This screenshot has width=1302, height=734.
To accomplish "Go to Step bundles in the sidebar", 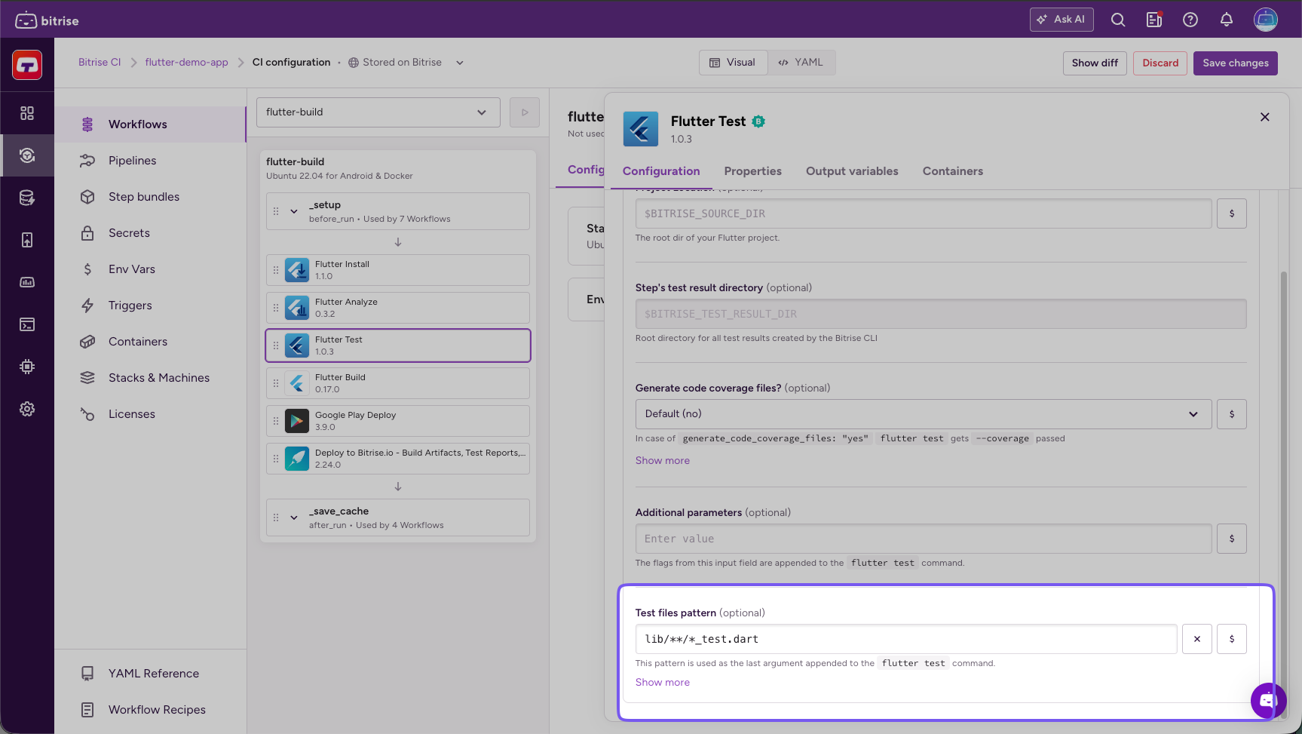I will [x=151, y=197].
